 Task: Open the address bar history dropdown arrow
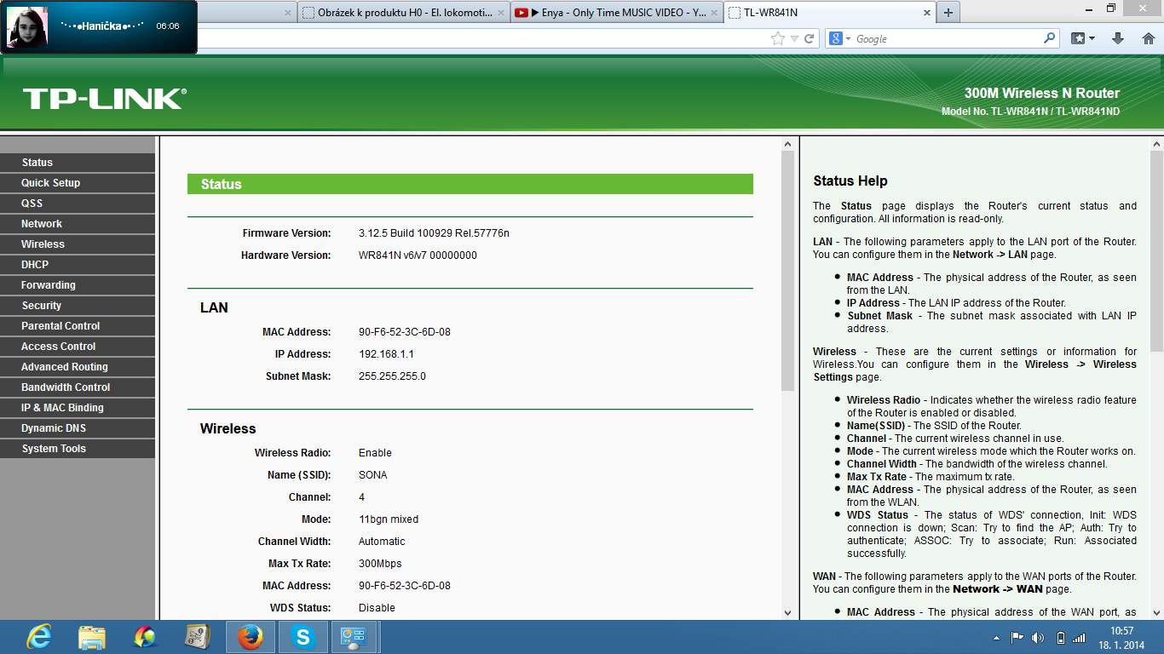pyautogui.click(x=793, y=38)
